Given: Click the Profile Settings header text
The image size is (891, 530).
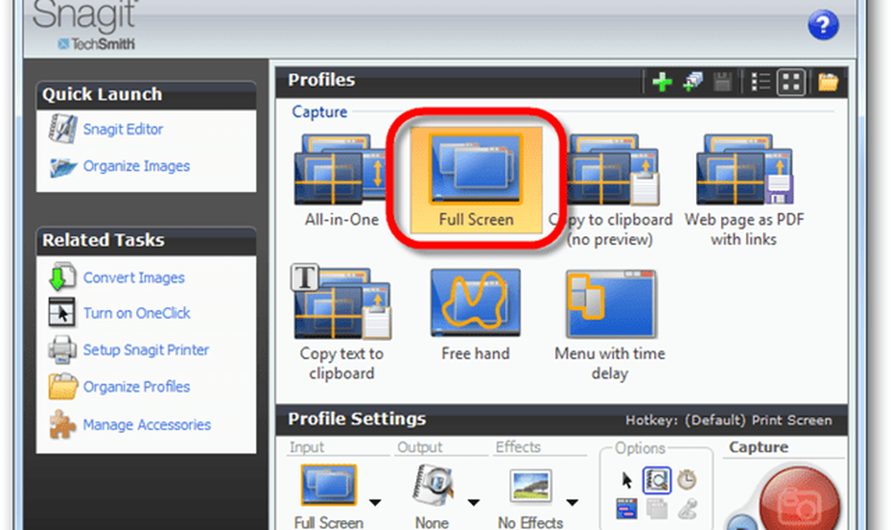Looking at the screenshot, I should pyautogui.click(x=357, y=419).
